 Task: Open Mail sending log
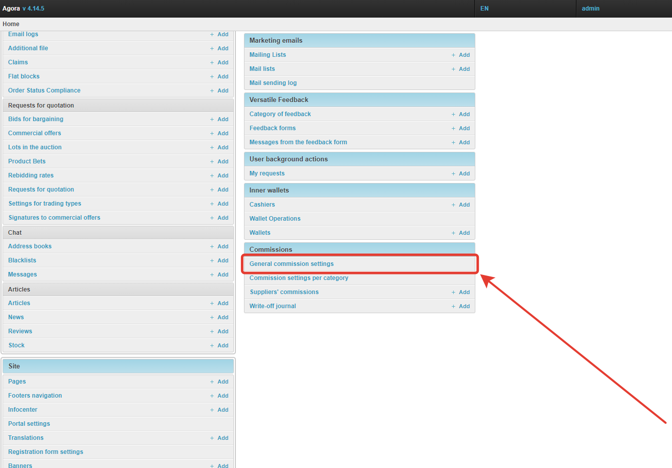point(273,83)
